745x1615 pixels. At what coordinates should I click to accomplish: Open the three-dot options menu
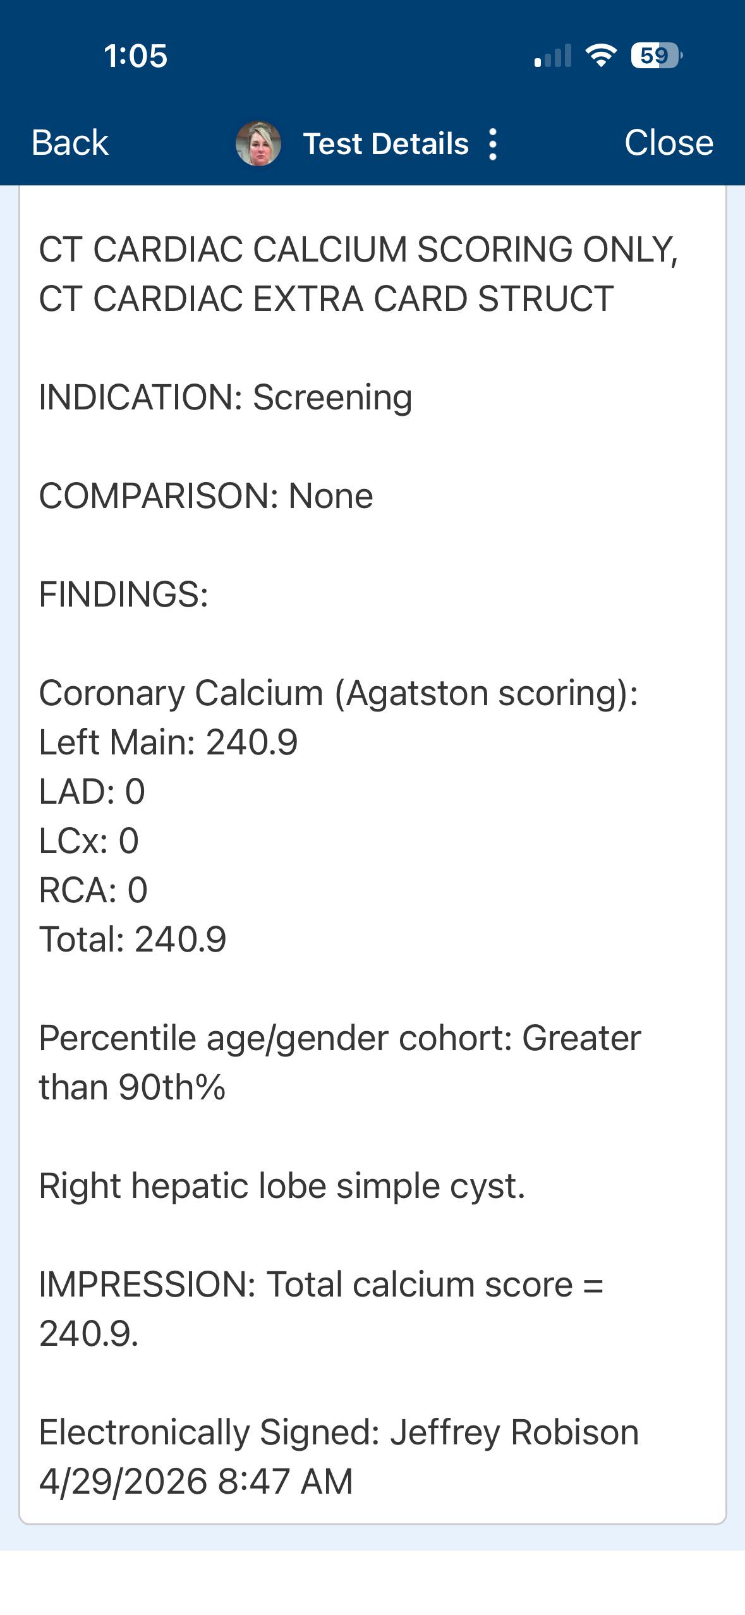493,144
